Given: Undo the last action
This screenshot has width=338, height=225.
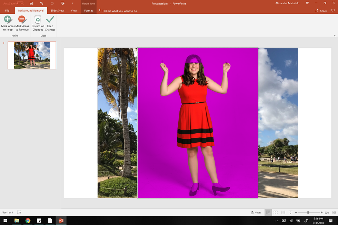Looking at the screenshot, I should [x=41, y=3].
